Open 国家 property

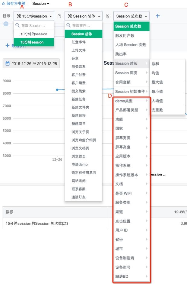132,128
